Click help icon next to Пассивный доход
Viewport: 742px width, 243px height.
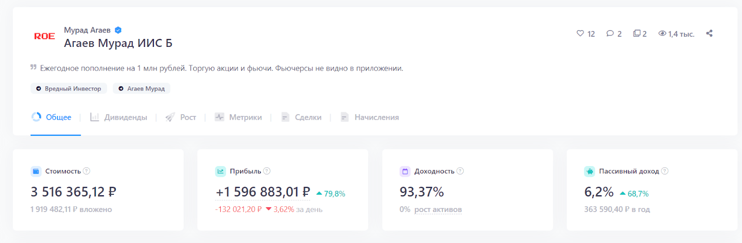pos(665,171)
